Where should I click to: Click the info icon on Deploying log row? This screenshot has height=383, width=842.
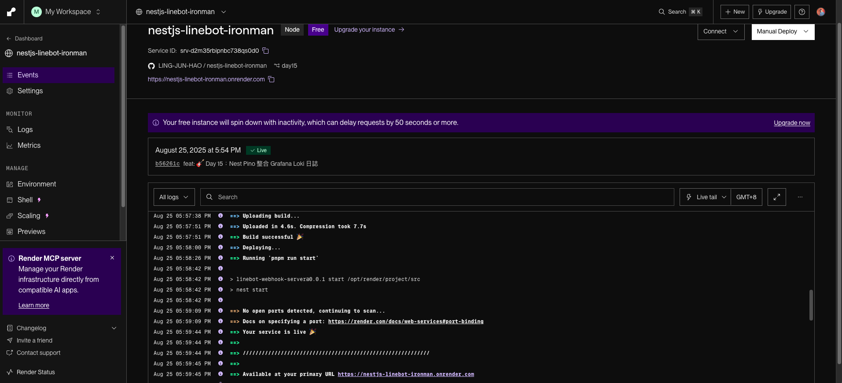click(221, 247)
